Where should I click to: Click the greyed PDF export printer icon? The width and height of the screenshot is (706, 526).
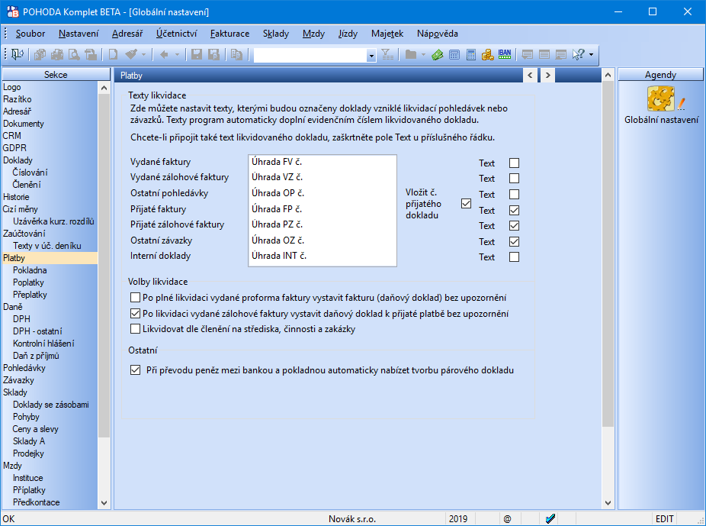pos(91,54)
